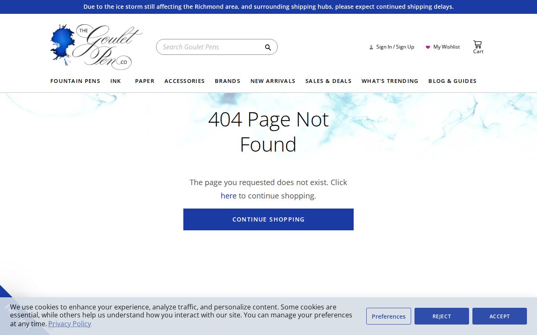Click the person account icon

(371, 47)
